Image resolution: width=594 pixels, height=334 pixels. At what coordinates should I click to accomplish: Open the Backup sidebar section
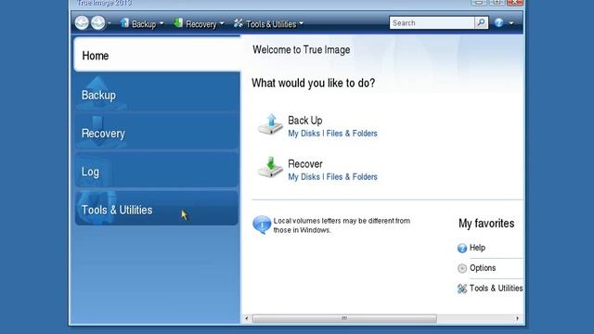tap(157, 94)
